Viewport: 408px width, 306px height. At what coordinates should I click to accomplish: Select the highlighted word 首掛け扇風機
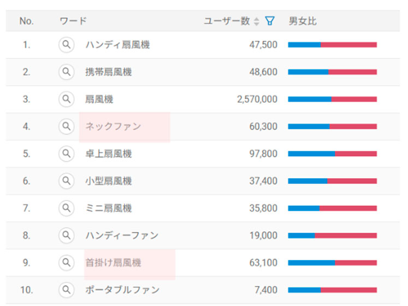click(x=113, y=262)
